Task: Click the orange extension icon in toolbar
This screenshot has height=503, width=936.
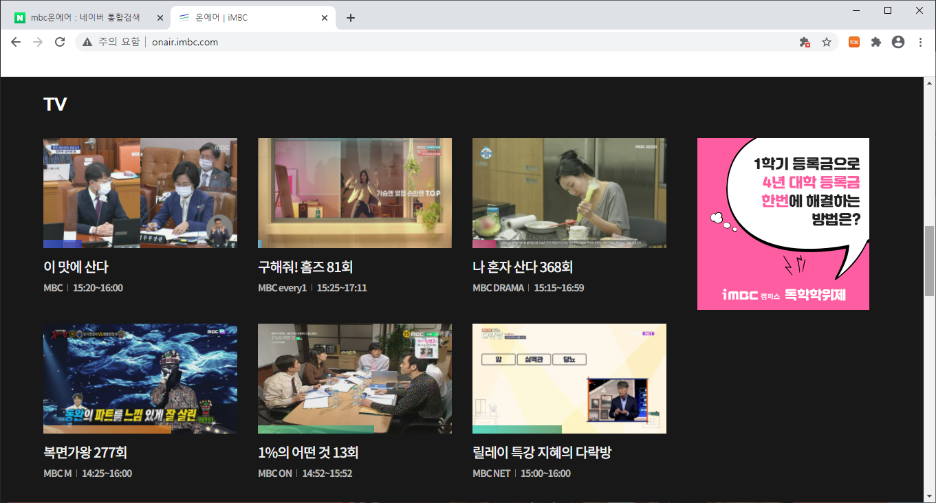Action: pyautogui.click(x=854, y=42)
